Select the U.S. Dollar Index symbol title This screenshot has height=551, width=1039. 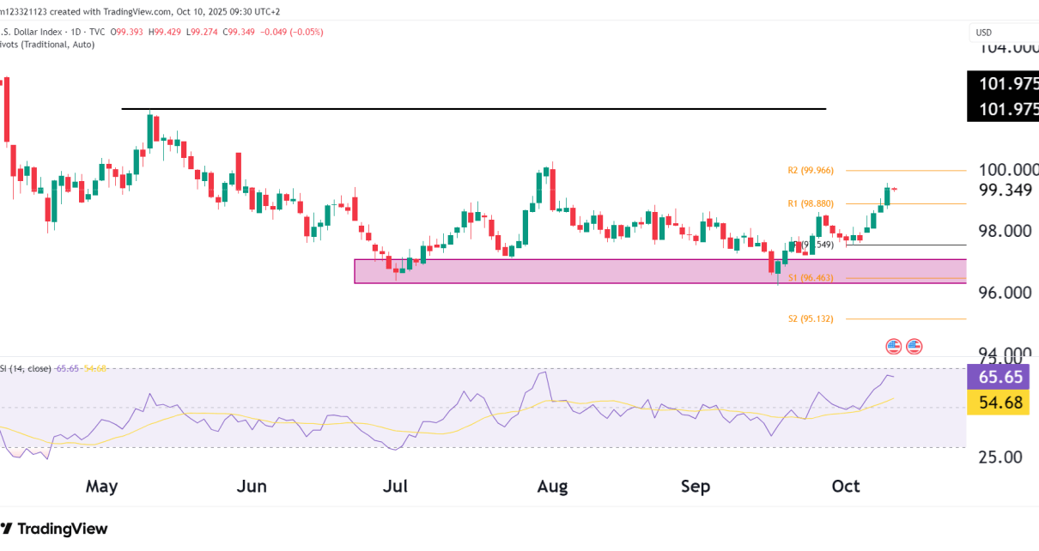[x=33, y=32]
